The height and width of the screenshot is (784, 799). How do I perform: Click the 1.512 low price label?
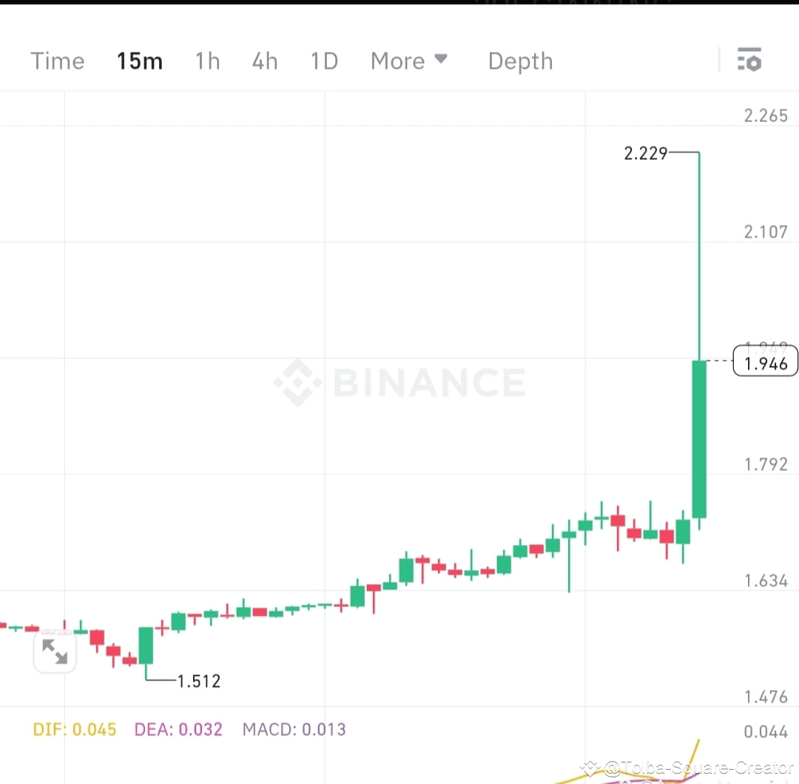tap(198, 680)
